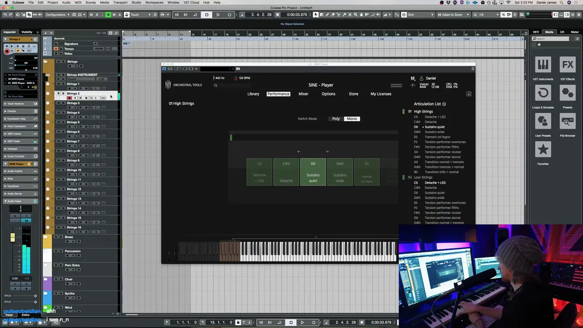Viewport: 583px width, 328px height.
Task: Mute the Strings 1 track
Action: pos(58,84)
